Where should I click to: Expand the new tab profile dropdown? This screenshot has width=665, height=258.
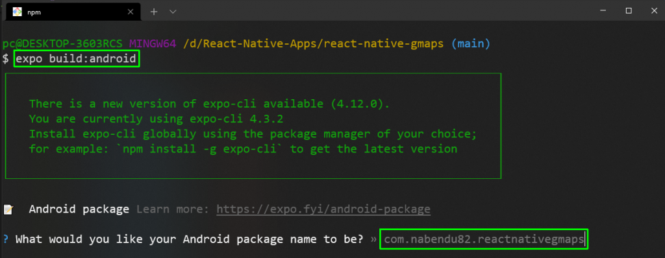(173, 12)
